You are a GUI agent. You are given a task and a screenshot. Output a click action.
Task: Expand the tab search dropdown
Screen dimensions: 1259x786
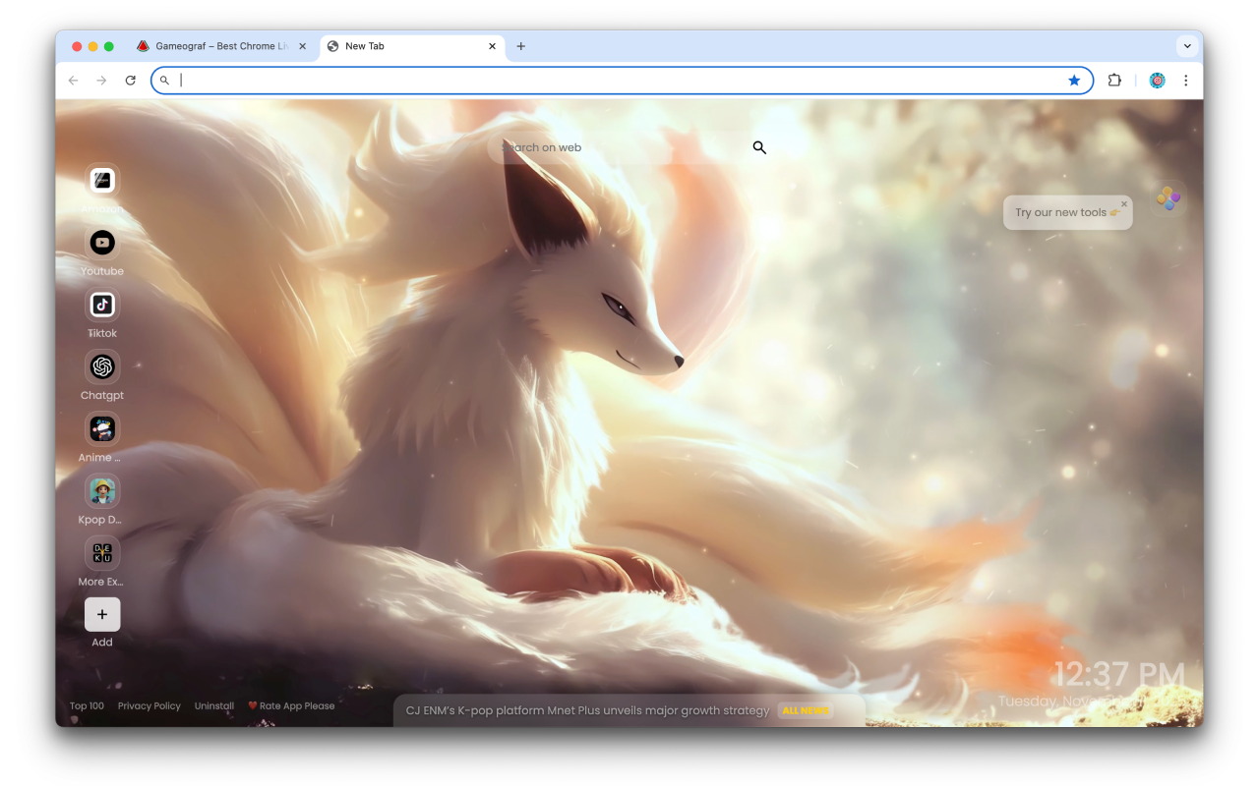[x=1187, y=46]
